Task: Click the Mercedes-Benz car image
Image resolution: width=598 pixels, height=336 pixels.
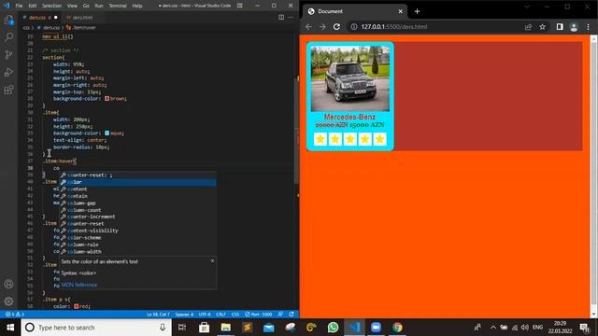Action: 350,78
